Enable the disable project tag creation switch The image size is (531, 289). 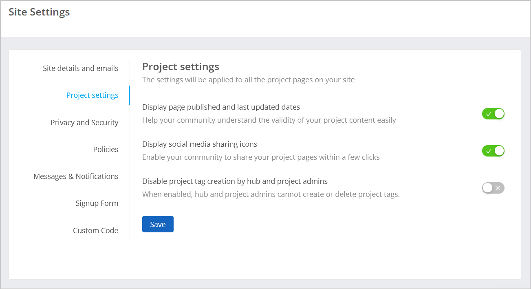coord(493,188)
